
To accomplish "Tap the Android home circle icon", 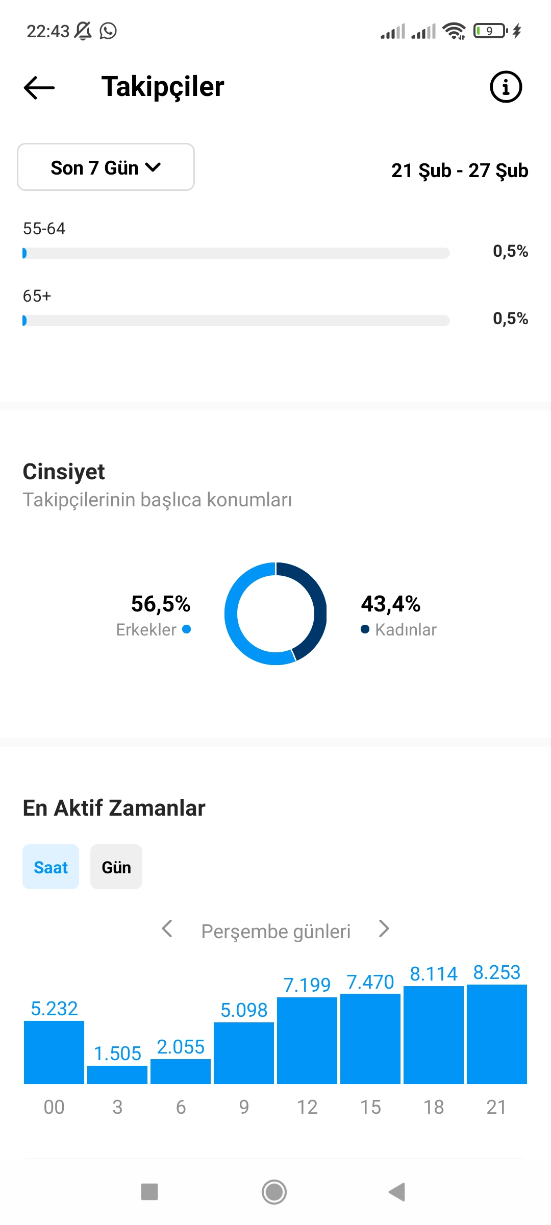I will coord(274,1192).
